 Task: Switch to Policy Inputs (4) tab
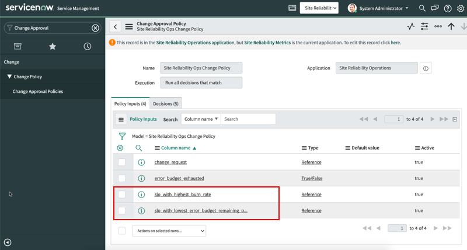coord(130,104)
